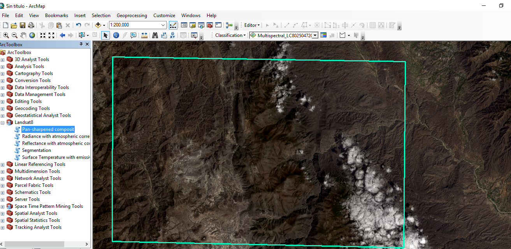Activate the Pan hand tool
Screen dimensions: 511x249
(x=23, y=35)
